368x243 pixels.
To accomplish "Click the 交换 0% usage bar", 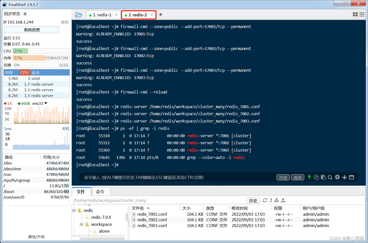I will 41,65.
